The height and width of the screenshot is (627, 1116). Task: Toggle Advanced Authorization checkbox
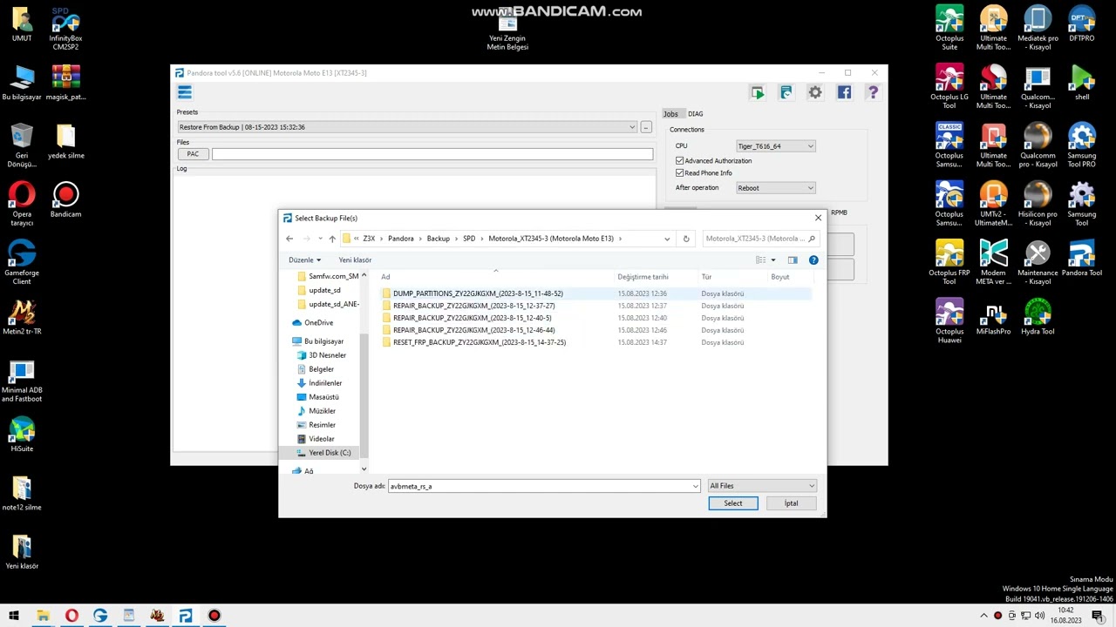click(x=680, y=161)
